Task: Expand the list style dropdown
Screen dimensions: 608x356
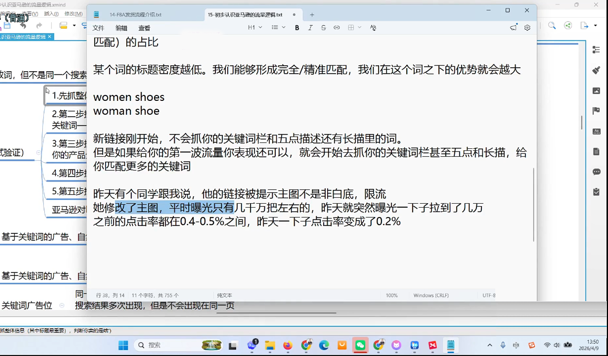Action: coord(278,28)
